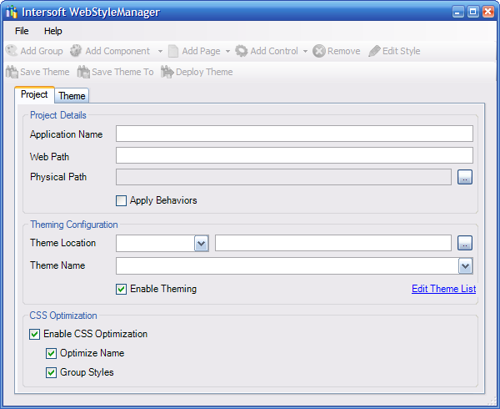Image resolution: width=500 pixels, height=409 pixels.
Task: Open the Add Component dropdown arrow
Action: point(160,52)
